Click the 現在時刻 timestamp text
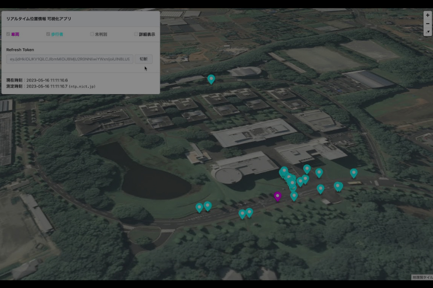The width and height of the screenshot is (433, 288). pos(37,80)
